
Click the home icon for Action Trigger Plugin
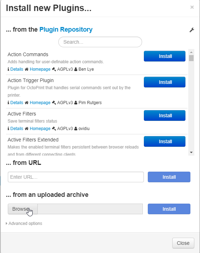pyautogui.click(x=27, y=103)
